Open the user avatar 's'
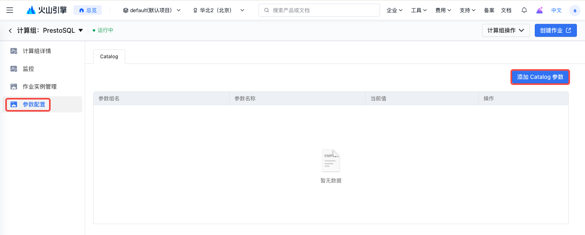 tap(575, 11)
